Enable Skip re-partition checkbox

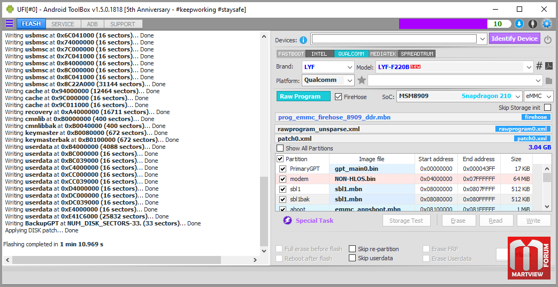(353, 249)
